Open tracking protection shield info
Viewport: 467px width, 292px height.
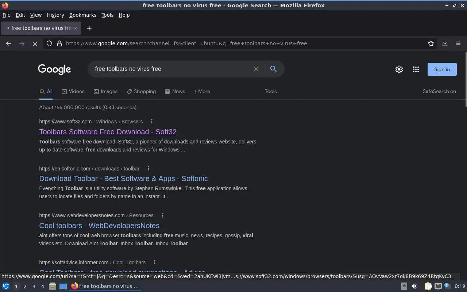49,43
